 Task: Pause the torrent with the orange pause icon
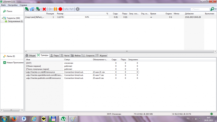pos(55,9)
